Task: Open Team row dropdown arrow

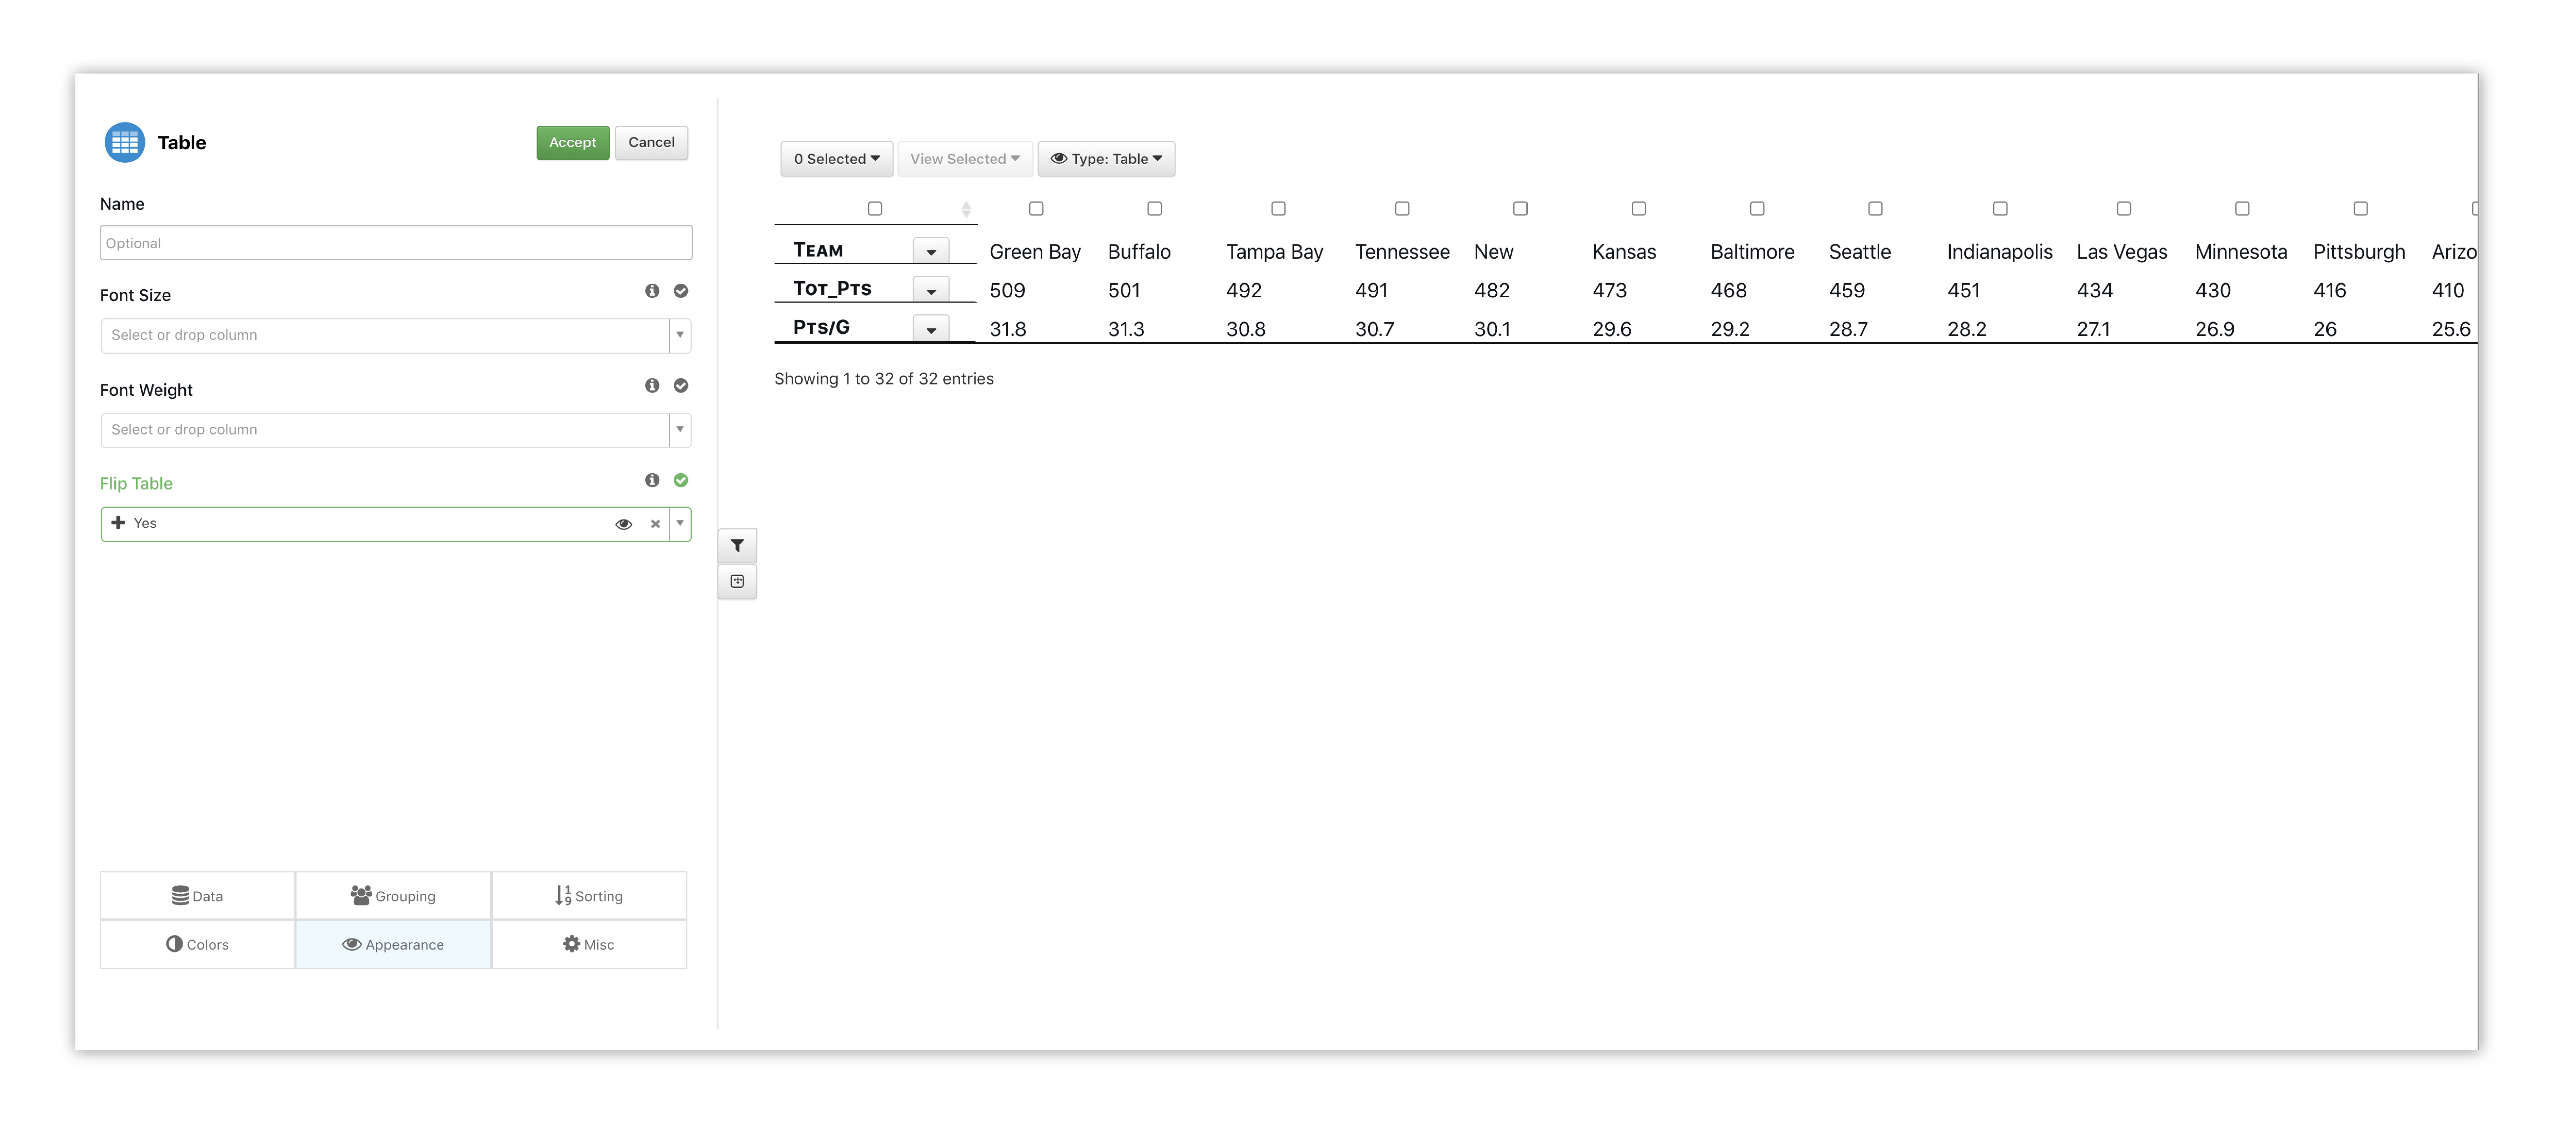Action: pyautogui.click(x=931, y=251)
